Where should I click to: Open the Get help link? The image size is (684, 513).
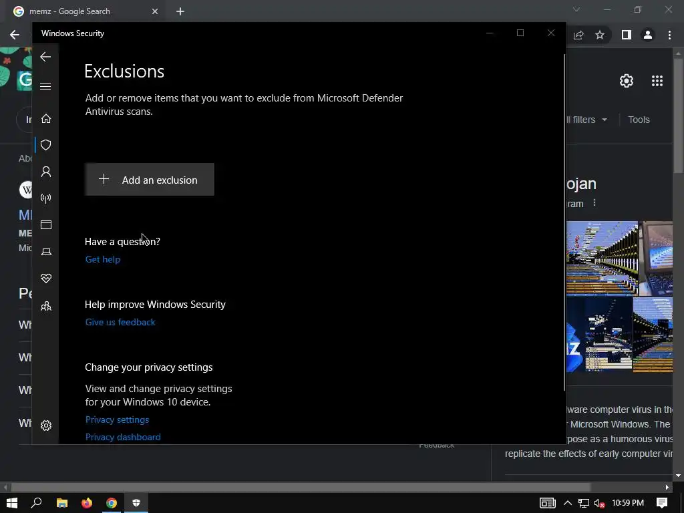click(x=102, y=259)
